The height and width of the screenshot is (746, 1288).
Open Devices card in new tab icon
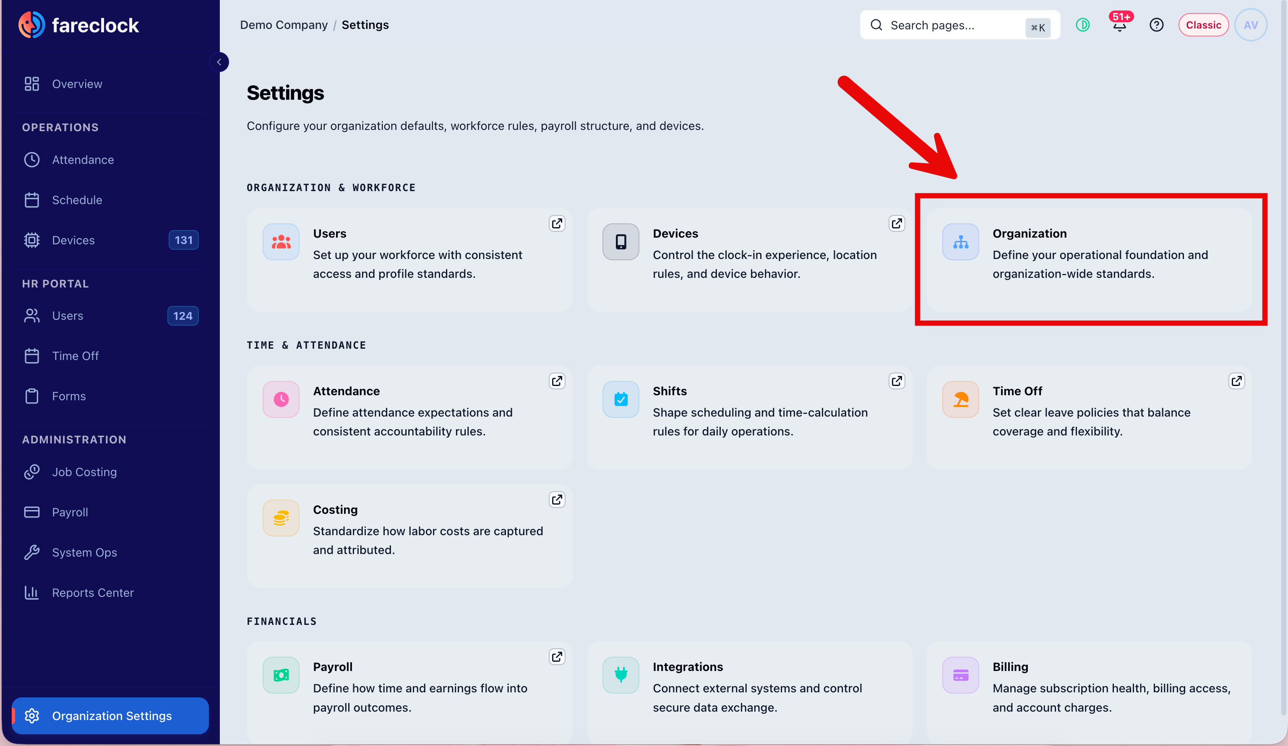(897, 224)
